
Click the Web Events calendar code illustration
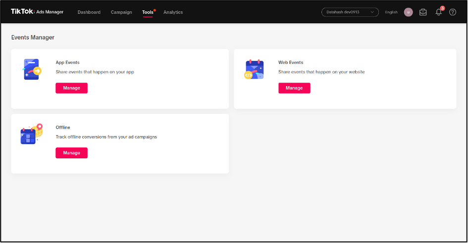(x=255, y=69)
